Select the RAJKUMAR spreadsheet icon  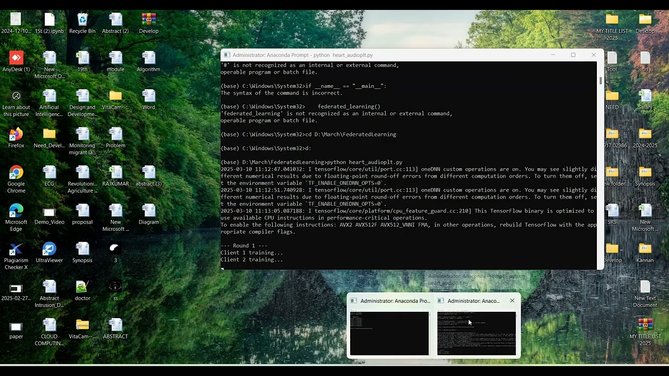click(116, 176)
